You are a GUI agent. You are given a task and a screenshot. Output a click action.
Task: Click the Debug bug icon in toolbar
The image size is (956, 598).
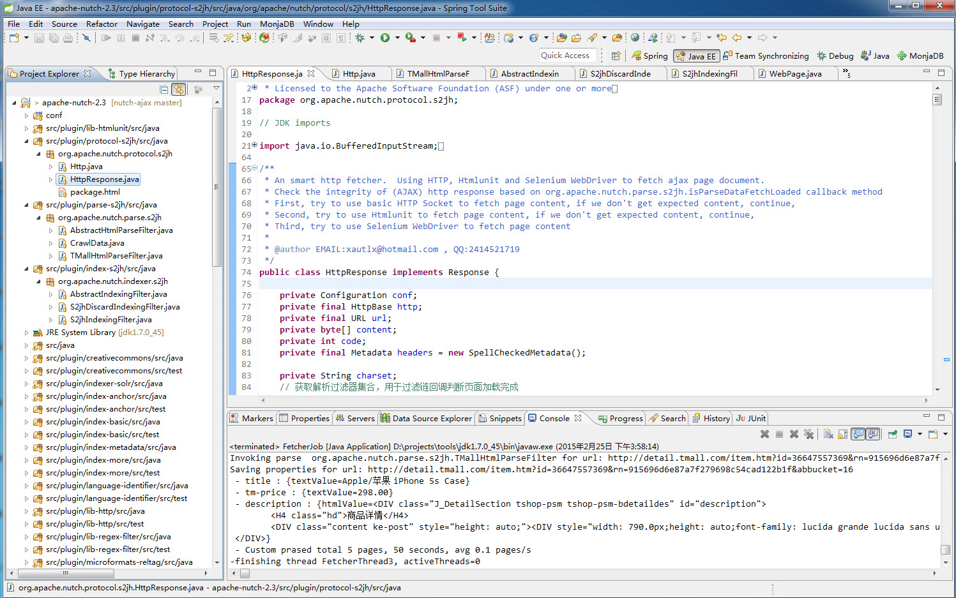pyautogui.click(x=360, y=38)
